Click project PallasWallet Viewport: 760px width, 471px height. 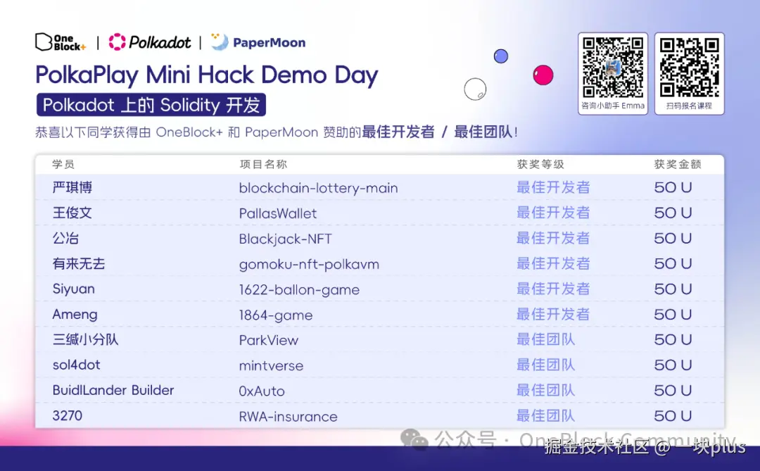click(x=278, y=213)
